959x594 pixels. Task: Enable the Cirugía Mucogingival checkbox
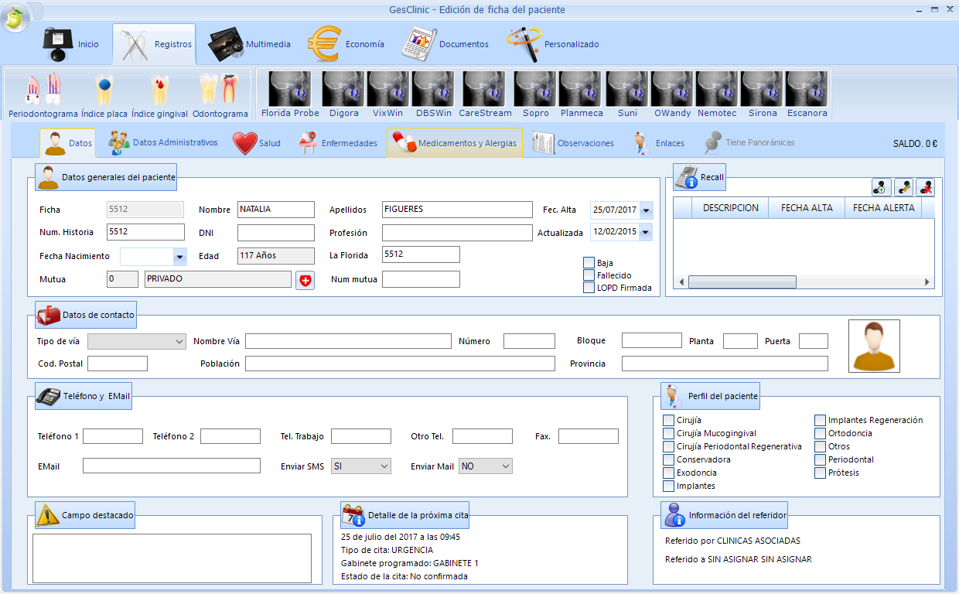point(669,433)
